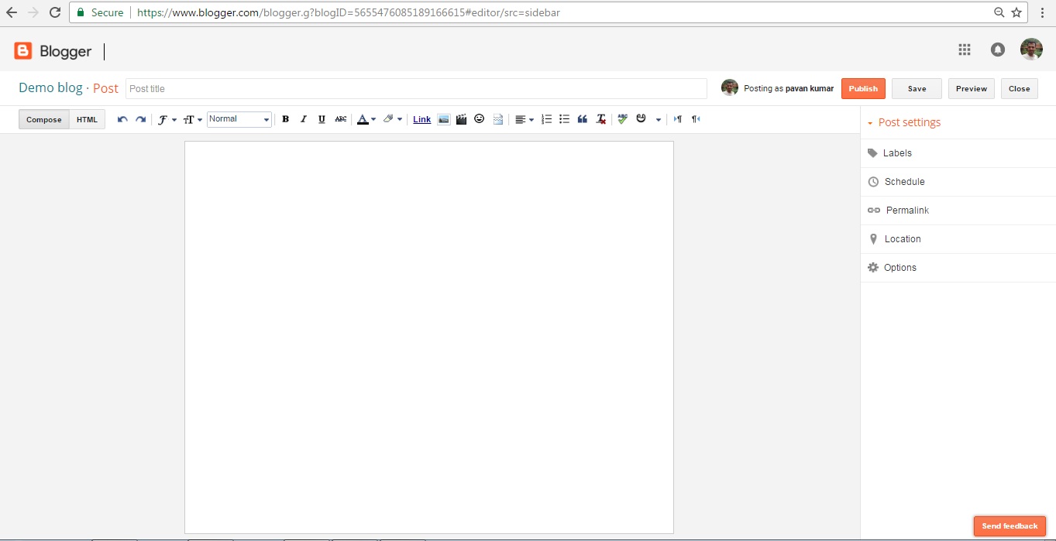
Task: Add a Link to the post
Action: coord(422,119)
